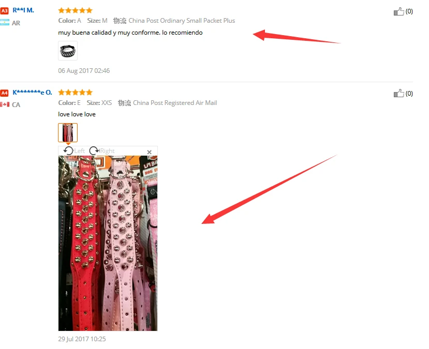Select the red and pink collars thumbnail
429x349 pixels.
(68, 132)
